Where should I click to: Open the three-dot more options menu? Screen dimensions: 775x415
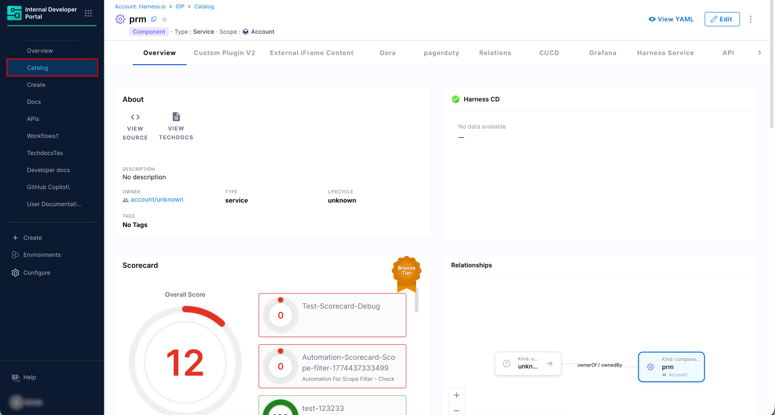coord(750,19)
